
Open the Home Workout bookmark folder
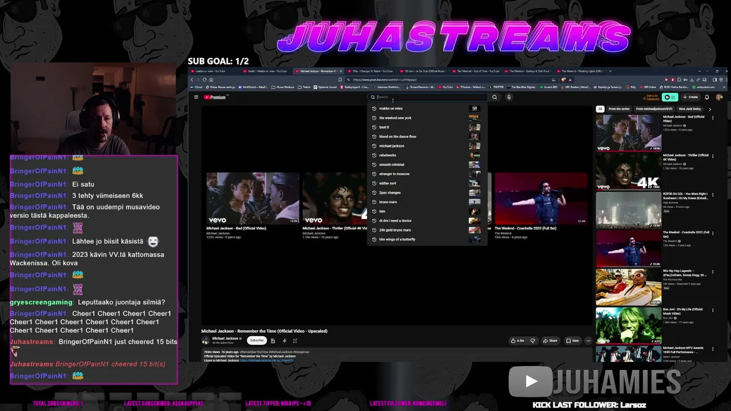(x=283, y=87)
